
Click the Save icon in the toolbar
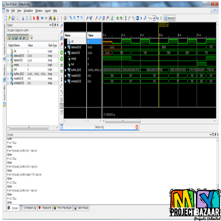pos(13,18)
